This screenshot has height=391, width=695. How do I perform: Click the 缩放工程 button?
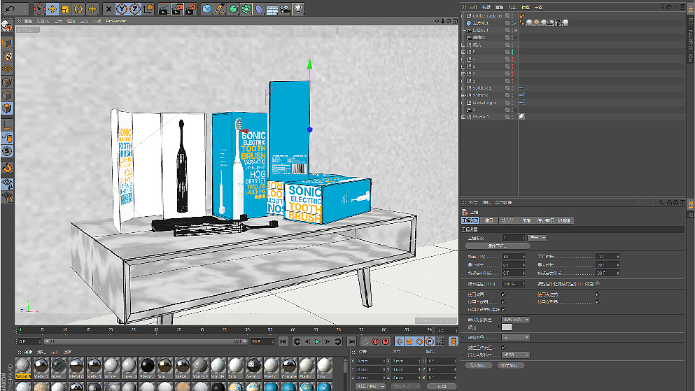[498, 246]
